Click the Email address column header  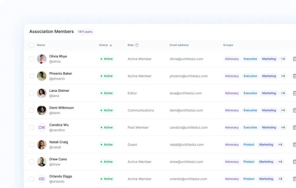point(179,45)
